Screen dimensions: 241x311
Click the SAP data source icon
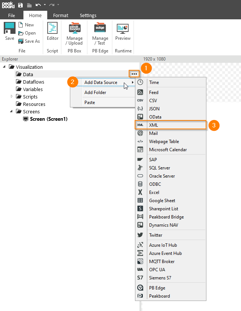point(140,159)
